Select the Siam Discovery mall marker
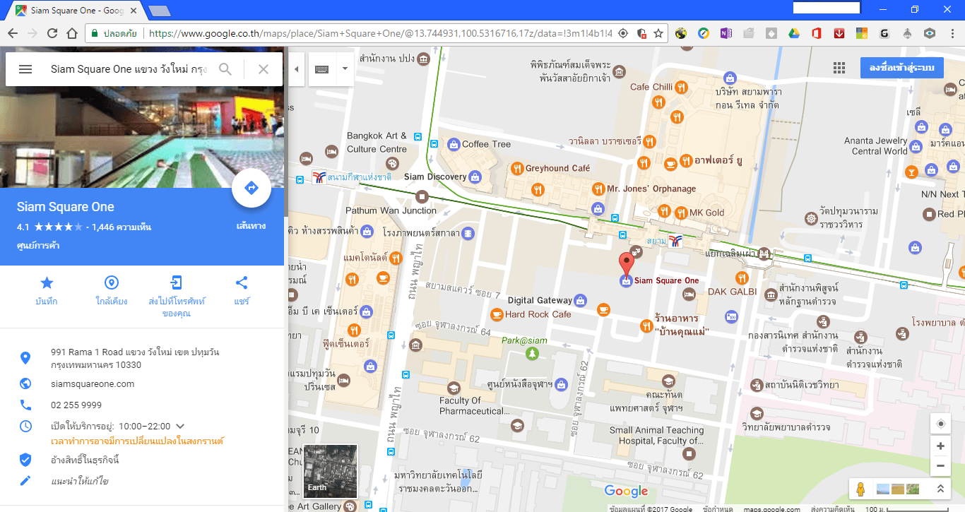The width and height of the screenshot is (965, 512). pyautogui.click(x=475, y=177)
